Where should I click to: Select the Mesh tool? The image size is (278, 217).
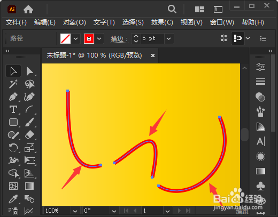pos(13,186)
